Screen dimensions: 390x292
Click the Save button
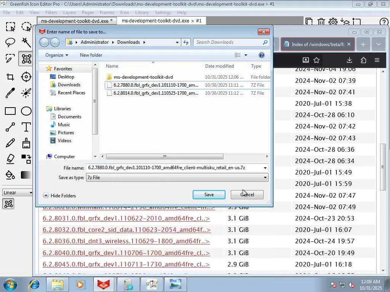pos(209,195)
